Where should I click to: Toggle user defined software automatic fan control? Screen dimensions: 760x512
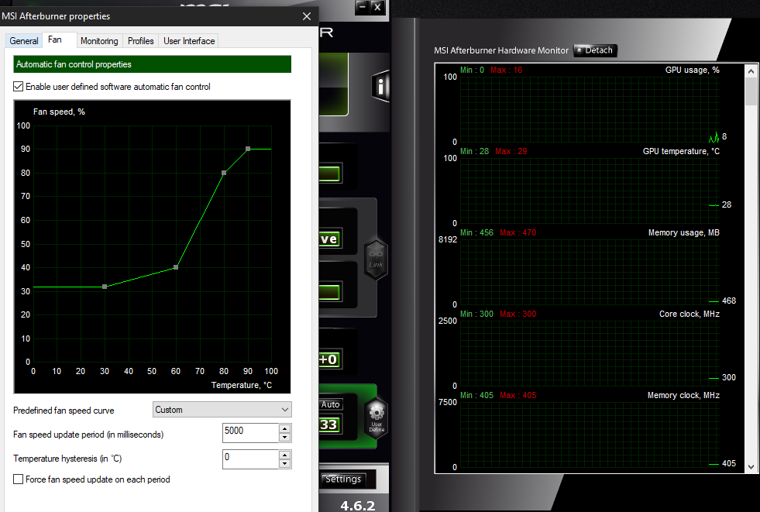coord(19,87)
